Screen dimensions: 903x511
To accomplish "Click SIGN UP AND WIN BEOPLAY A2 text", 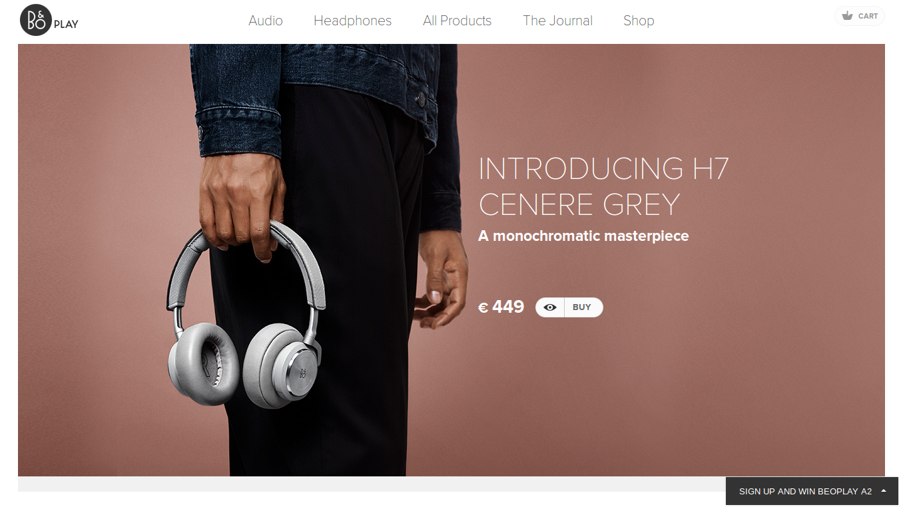I will [805, 491].
